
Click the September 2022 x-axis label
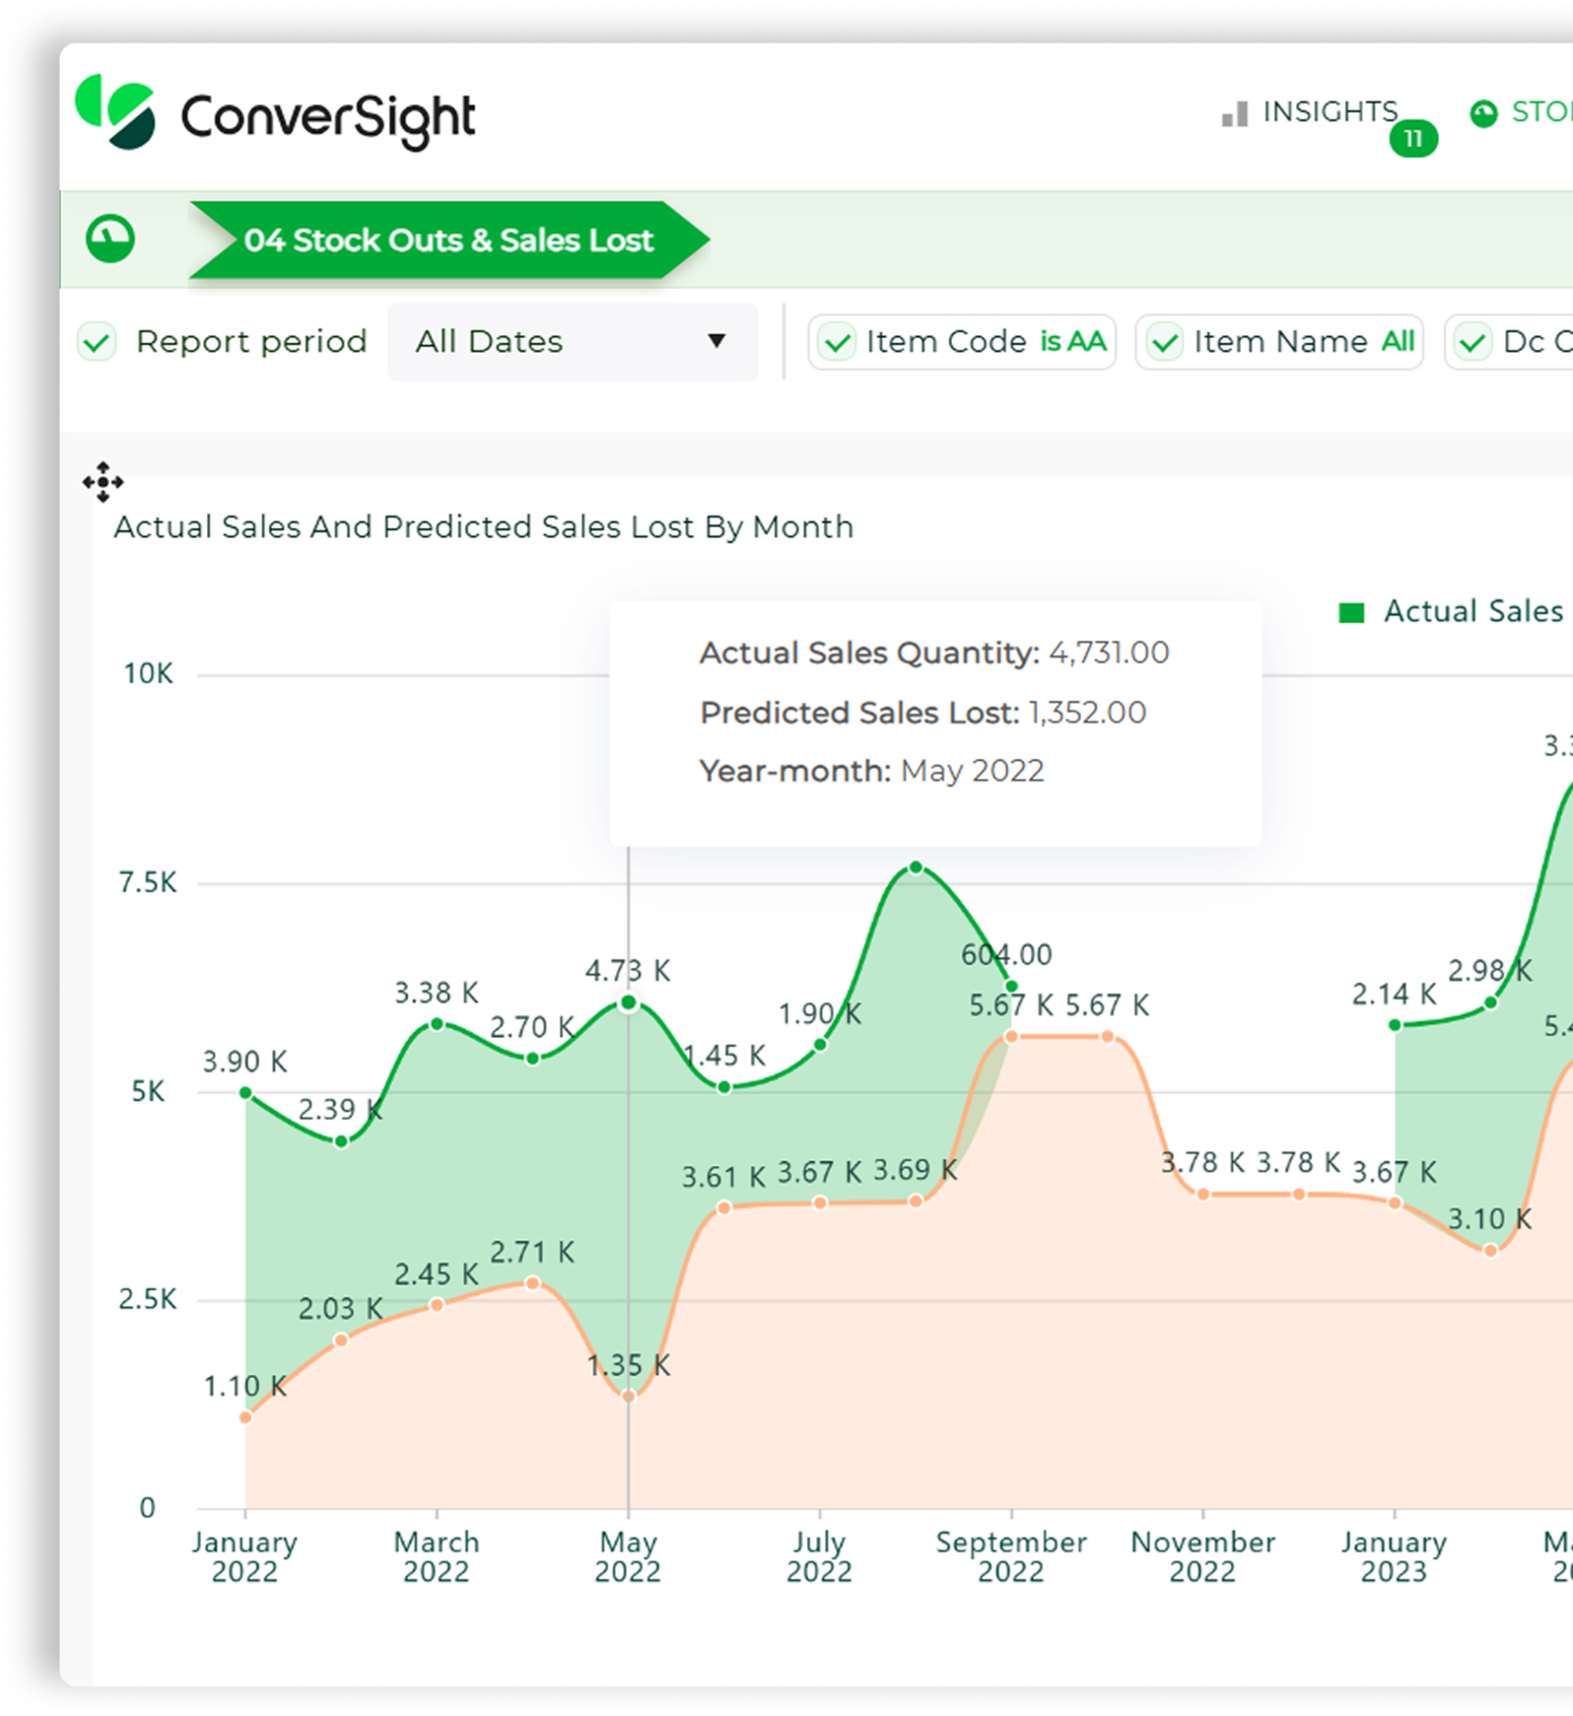[x=1012, y=1556]
